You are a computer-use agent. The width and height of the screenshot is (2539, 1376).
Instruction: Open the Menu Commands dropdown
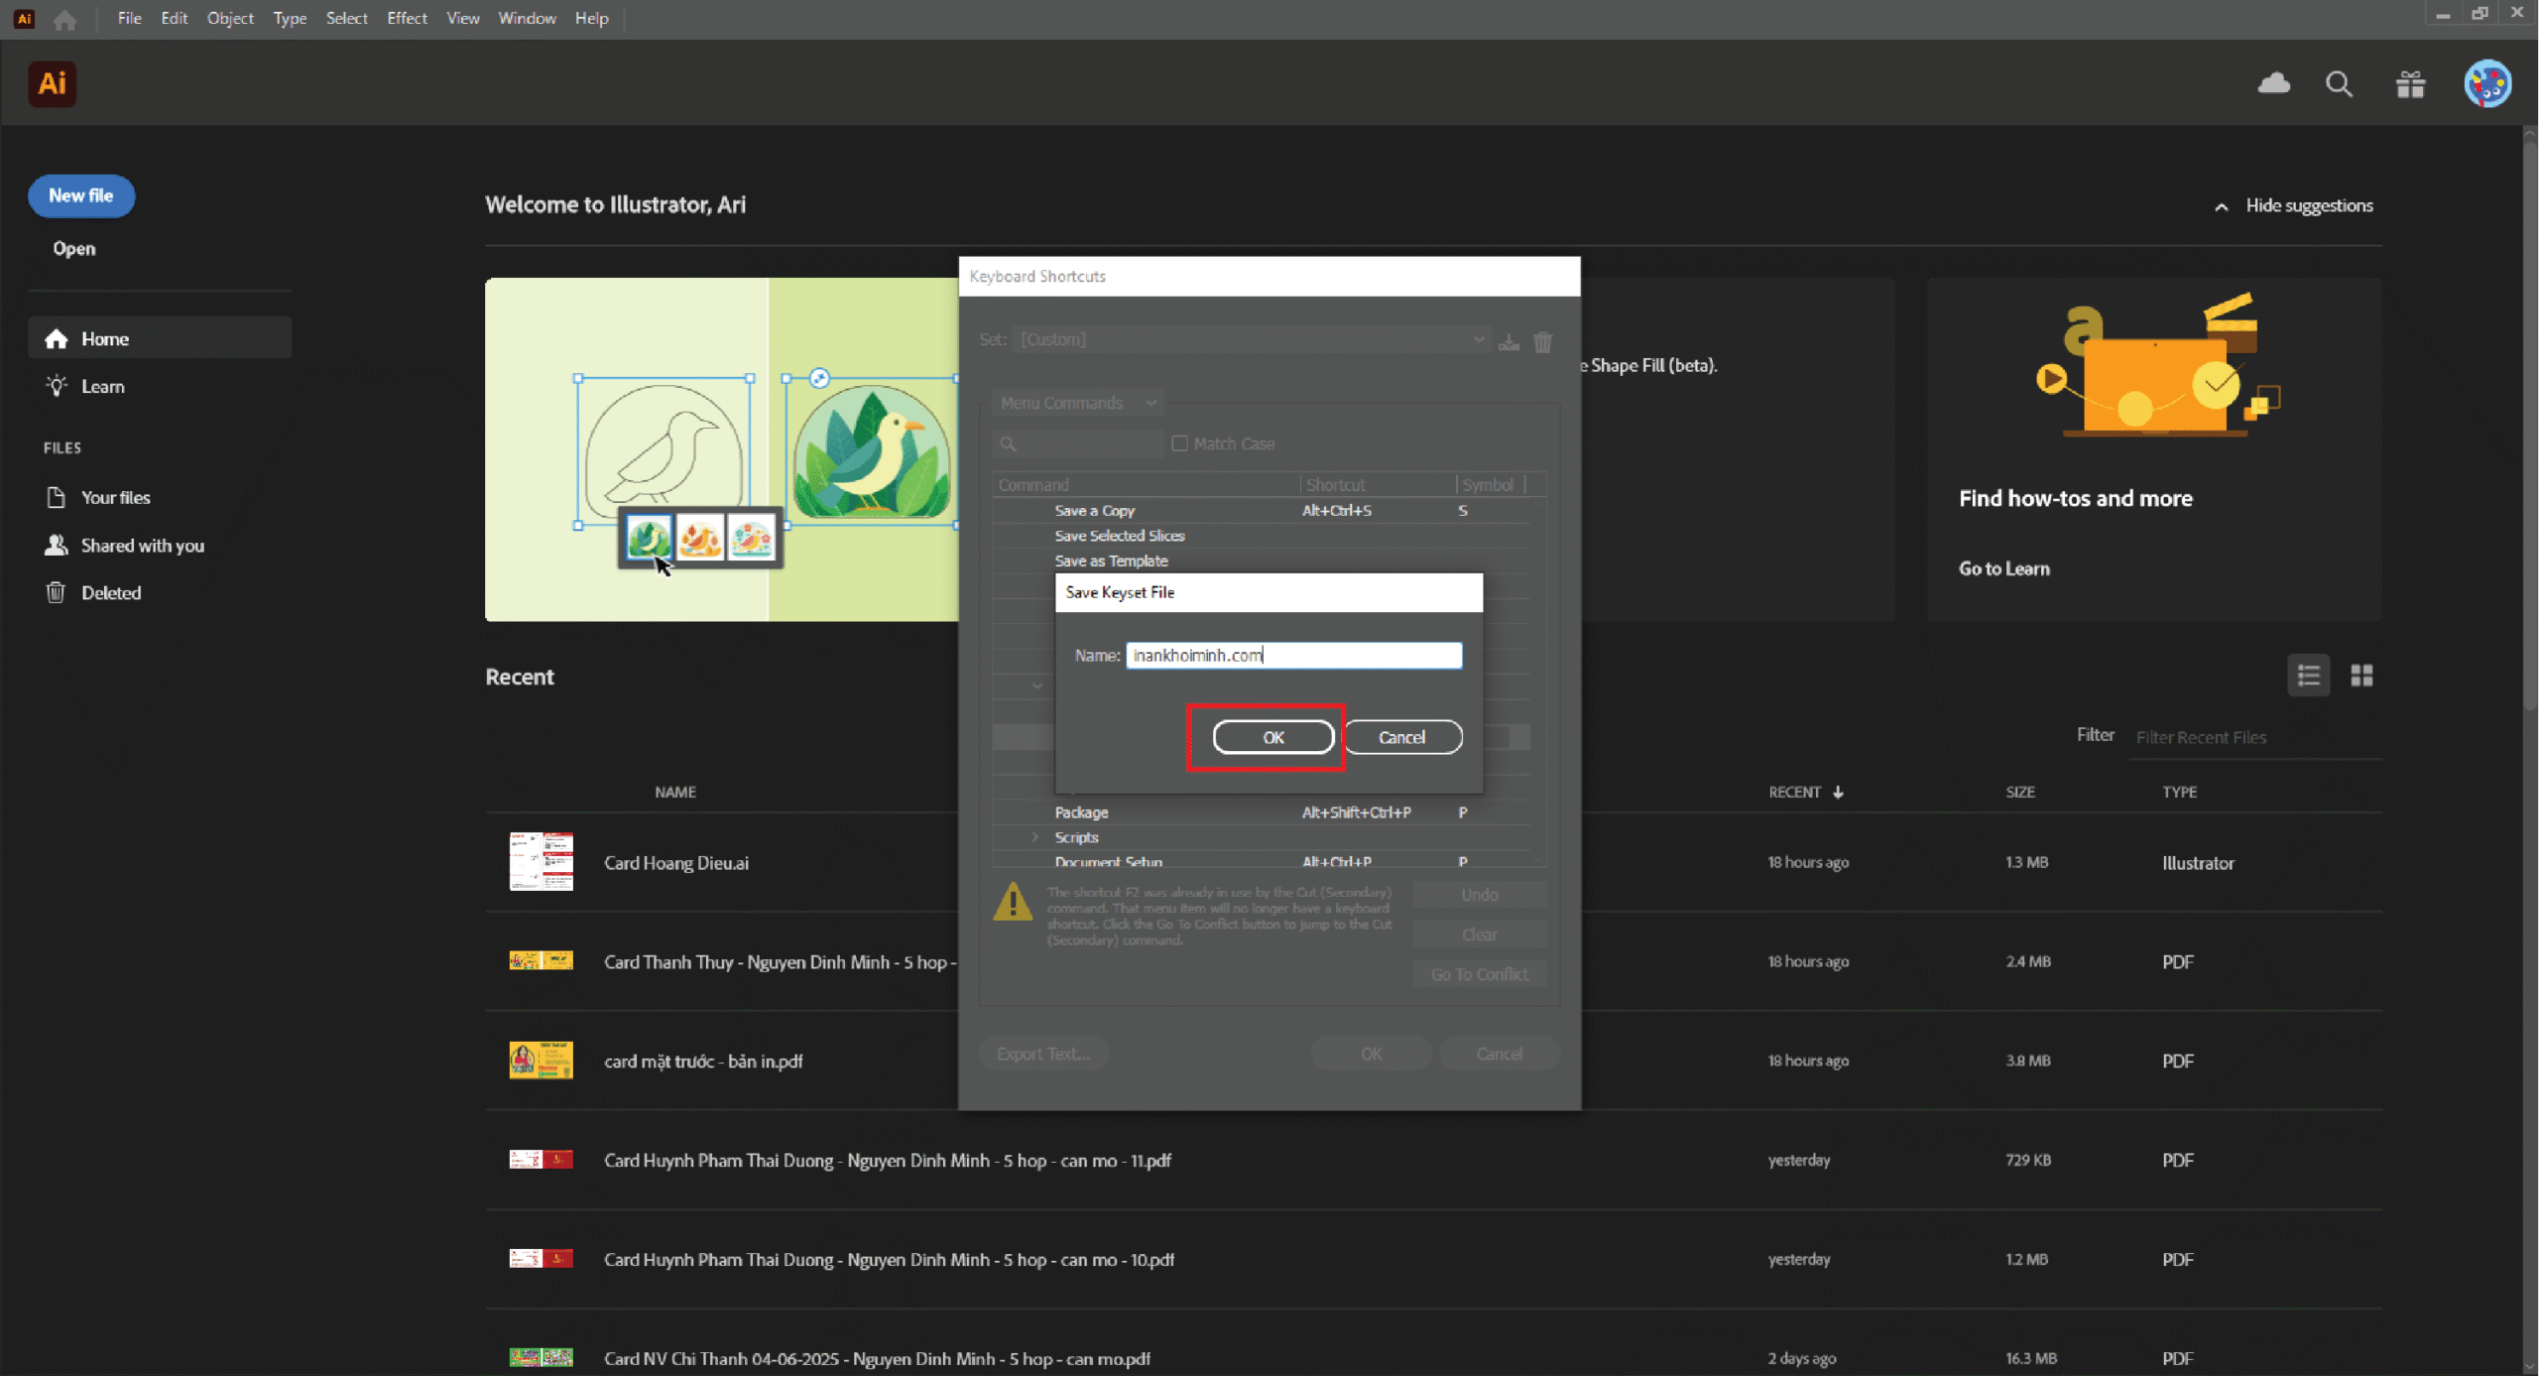click(x=1077, y=403)
